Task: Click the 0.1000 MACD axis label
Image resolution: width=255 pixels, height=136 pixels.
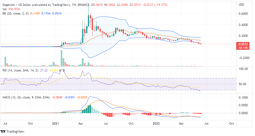Action: click(x=243, y=98)
